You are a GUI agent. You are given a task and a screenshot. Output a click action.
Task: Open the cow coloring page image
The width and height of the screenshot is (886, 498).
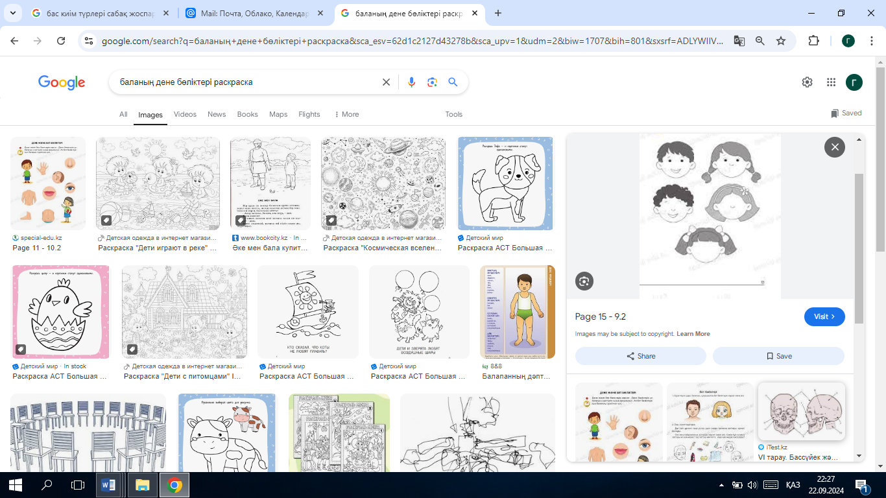[228, 433]
